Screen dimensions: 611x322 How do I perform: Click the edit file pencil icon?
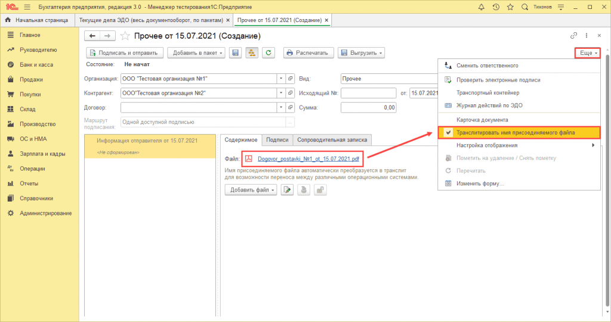point(287,190)
